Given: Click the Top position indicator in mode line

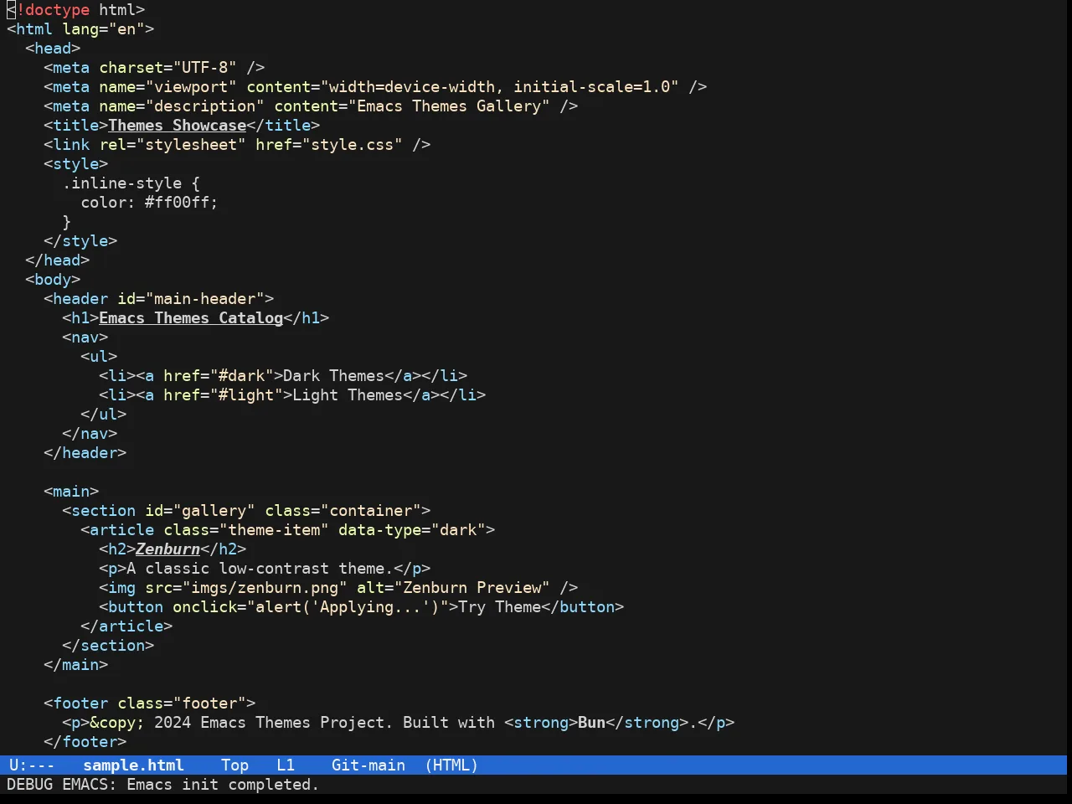Looking at the screenshot, I should pyautogui.click(x=234, y=765).
